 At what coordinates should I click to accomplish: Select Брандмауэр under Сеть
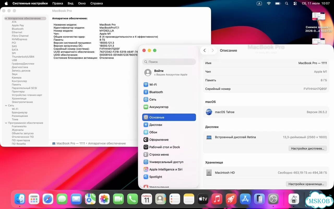(20, 113)
